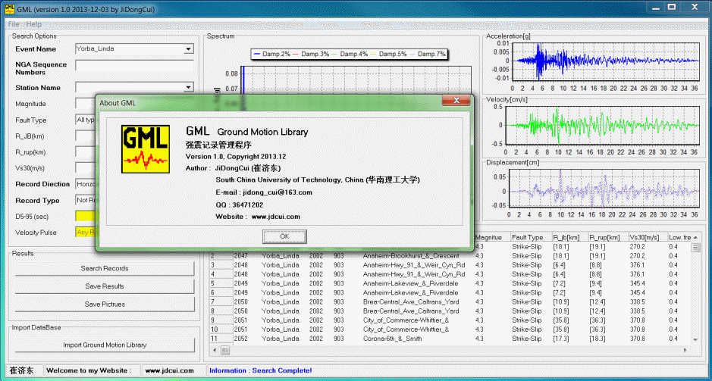Click the Damp.2% legend entry
The width and height of the screenshot is (712, 381).
pos(271,54)
